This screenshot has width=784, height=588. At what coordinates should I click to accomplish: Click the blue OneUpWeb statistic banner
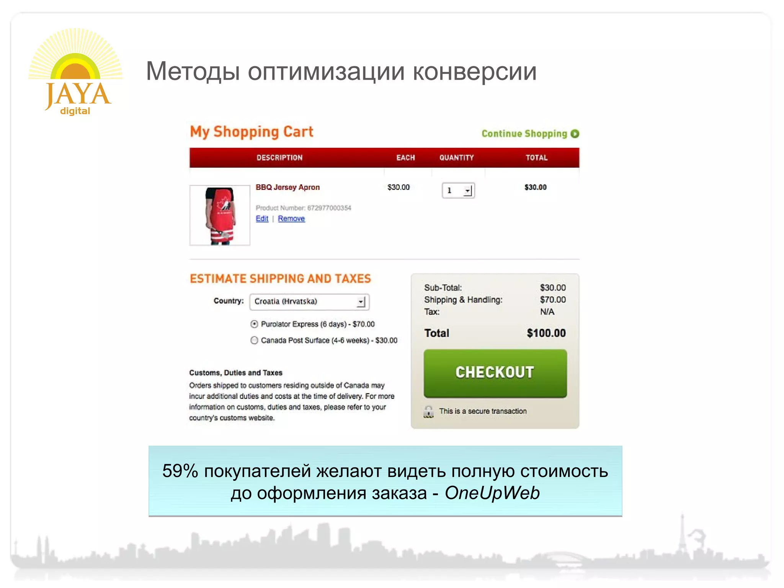coord(385,481)
